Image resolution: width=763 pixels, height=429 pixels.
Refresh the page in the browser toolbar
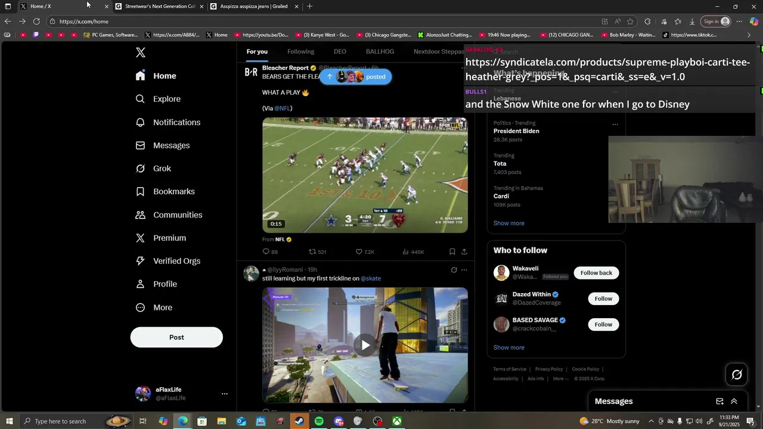(36, 21)
